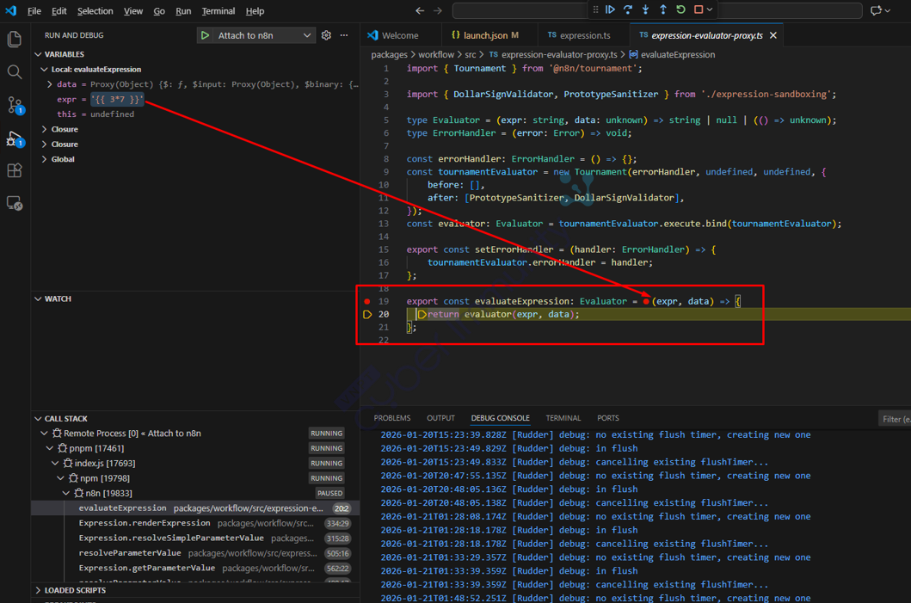Collapse the Local: evaluateExpression scope
911x603 pixels.
pos(44,69)
